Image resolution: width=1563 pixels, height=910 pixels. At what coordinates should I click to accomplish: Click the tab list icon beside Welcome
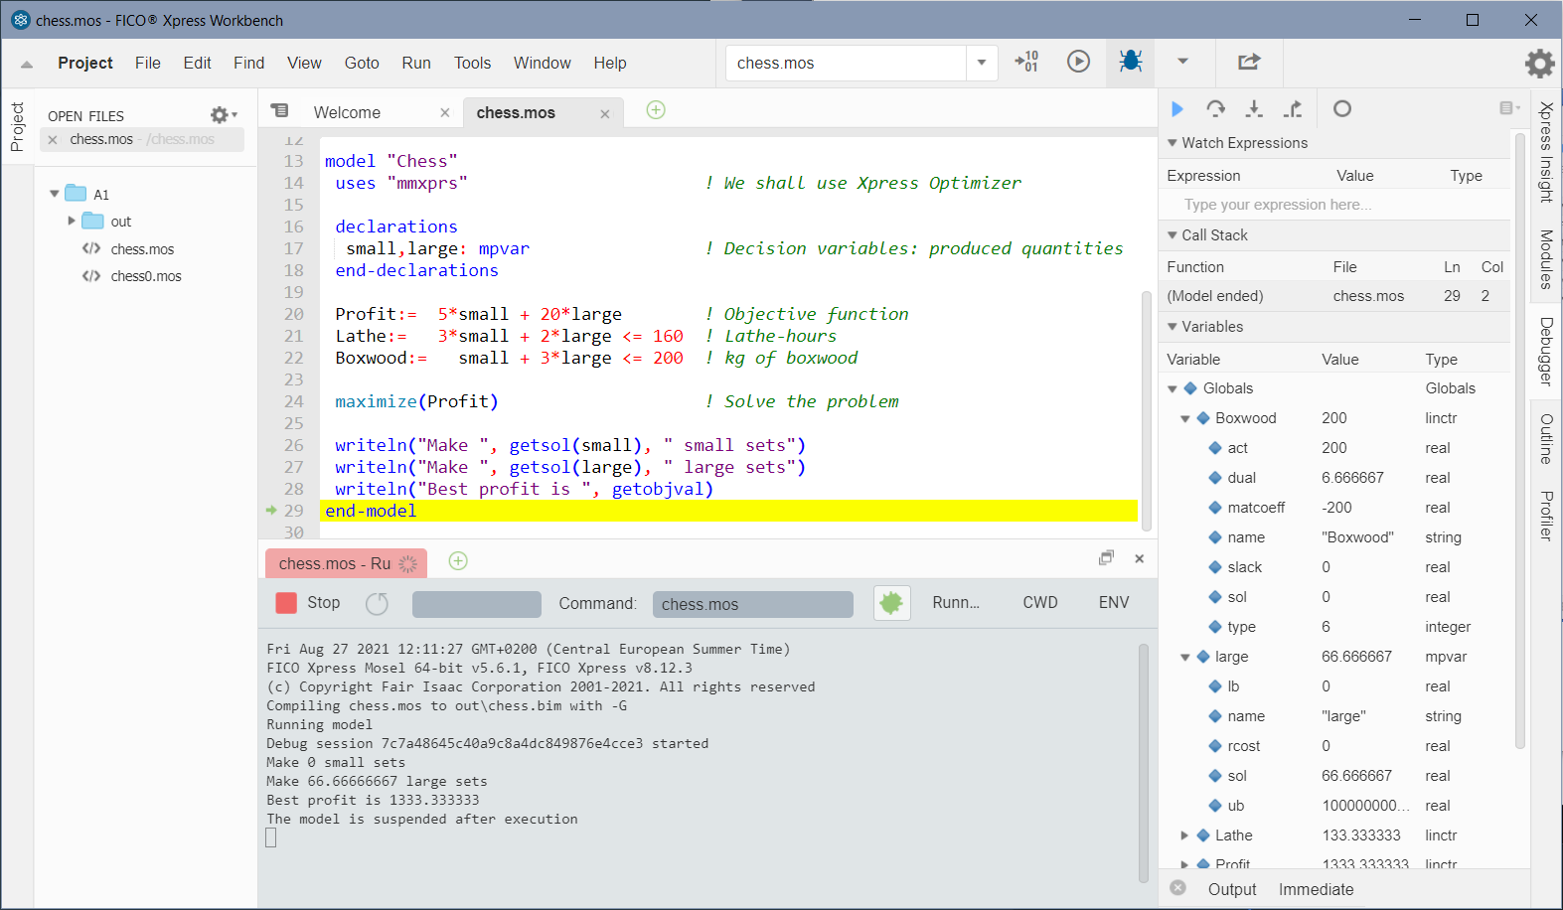click(280, 111)
